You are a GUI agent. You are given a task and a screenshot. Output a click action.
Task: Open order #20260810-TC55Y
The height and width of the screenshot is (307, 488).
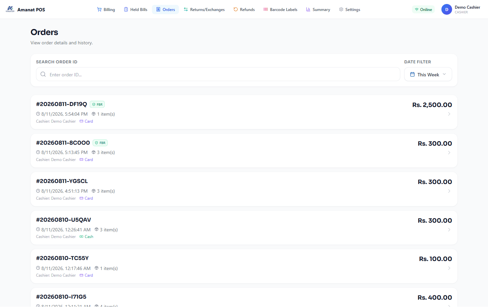point(244,266)
